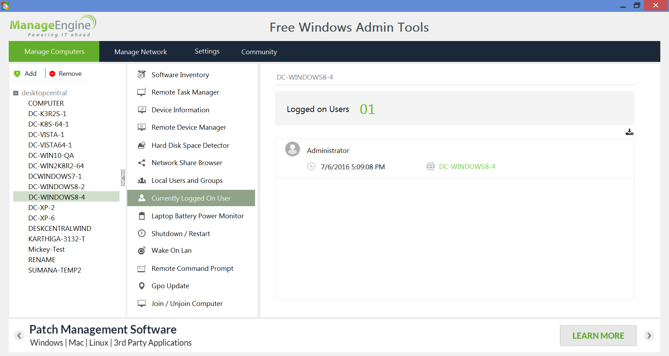Viewport: 669px width, 356px height.
Task: Select computer DC-VISTA-1
Action: pyautogui.click(x=46, y=135)
